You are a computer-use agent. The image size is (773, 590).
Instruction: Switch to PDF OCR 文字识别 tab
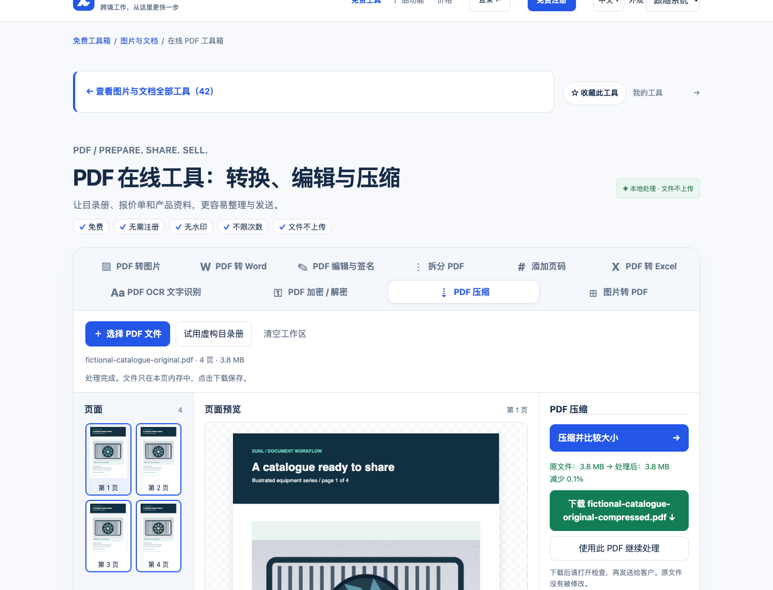pos(156,292)
